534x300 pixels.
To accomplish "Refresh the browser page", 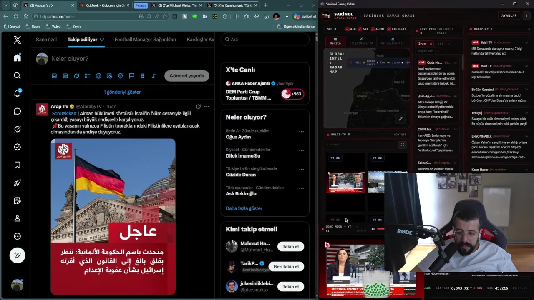I will (15, 16).
